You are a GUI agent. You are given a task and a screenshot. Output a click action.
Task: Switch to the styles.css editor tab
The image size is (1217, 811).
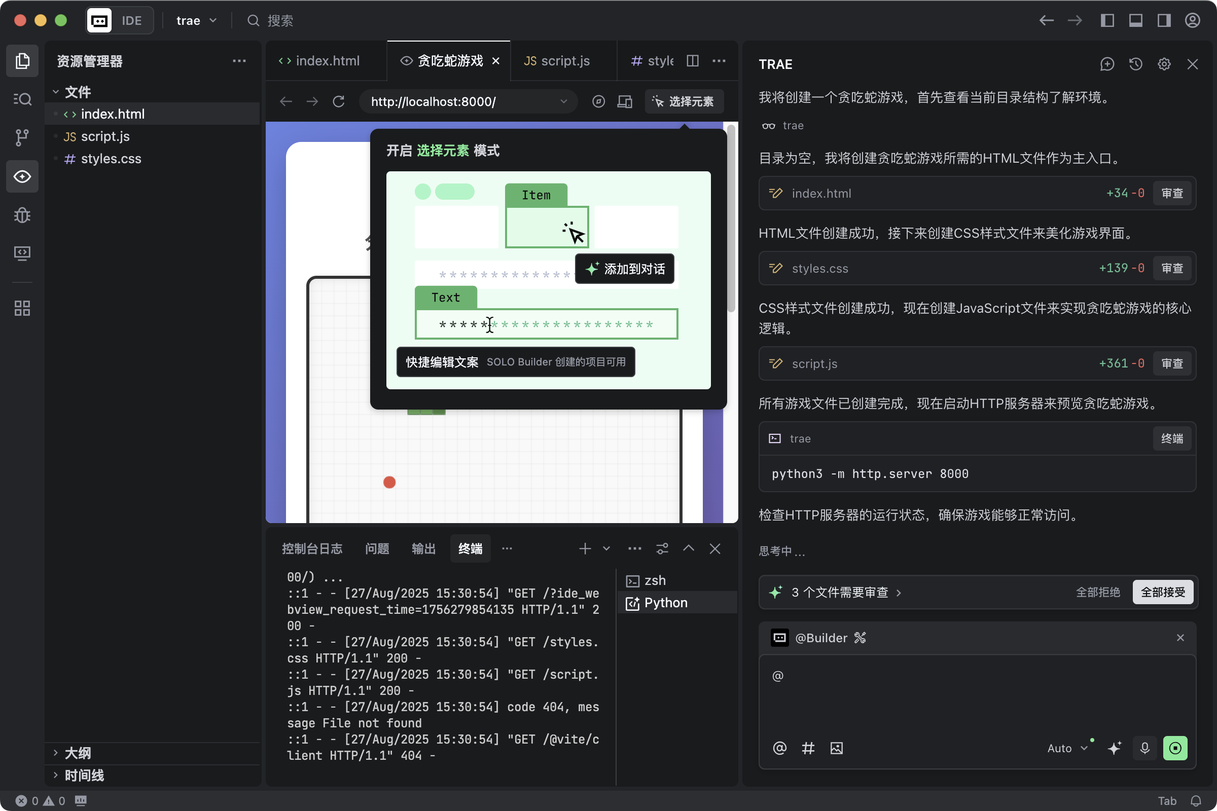click(x=652, y=61)
